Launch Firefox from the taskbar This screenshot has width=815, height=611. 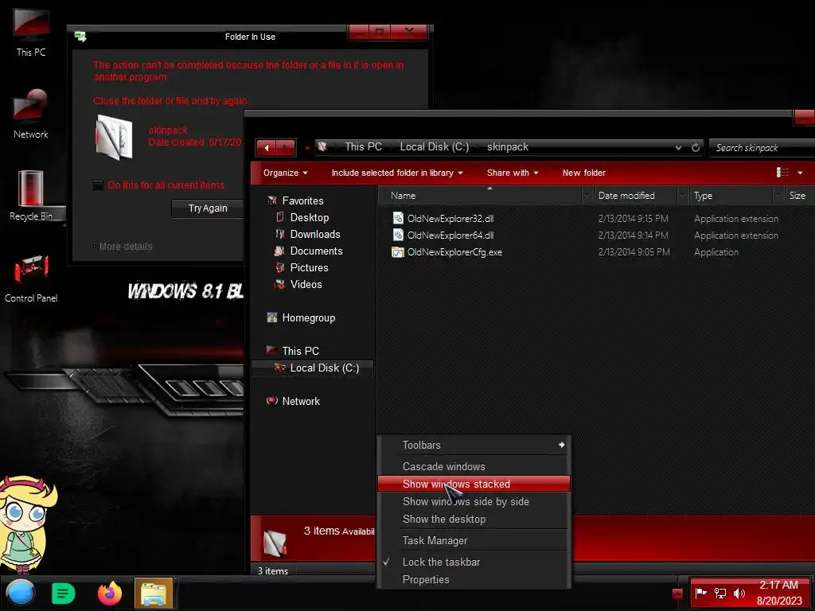click(x=110, y=593)
